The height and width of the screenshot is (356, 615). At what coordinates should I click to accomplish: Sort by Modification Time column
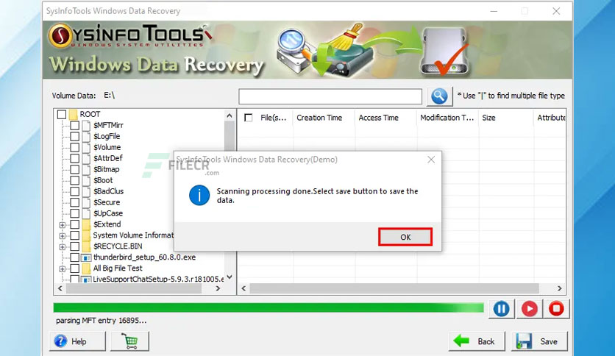[447, 118]
